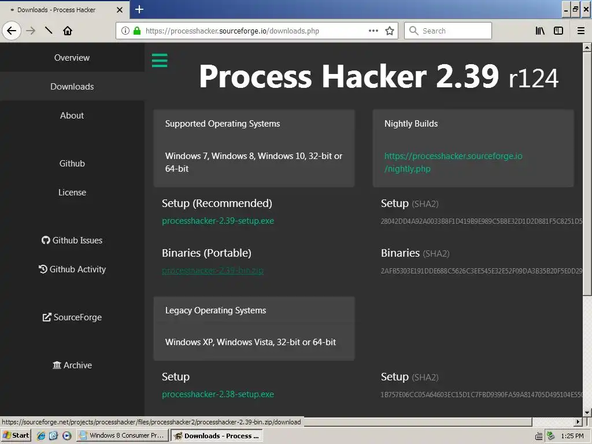Click the vertical scrollbar down arrow
Viewport: 592px width, 444px height.
tap(587, 413)
